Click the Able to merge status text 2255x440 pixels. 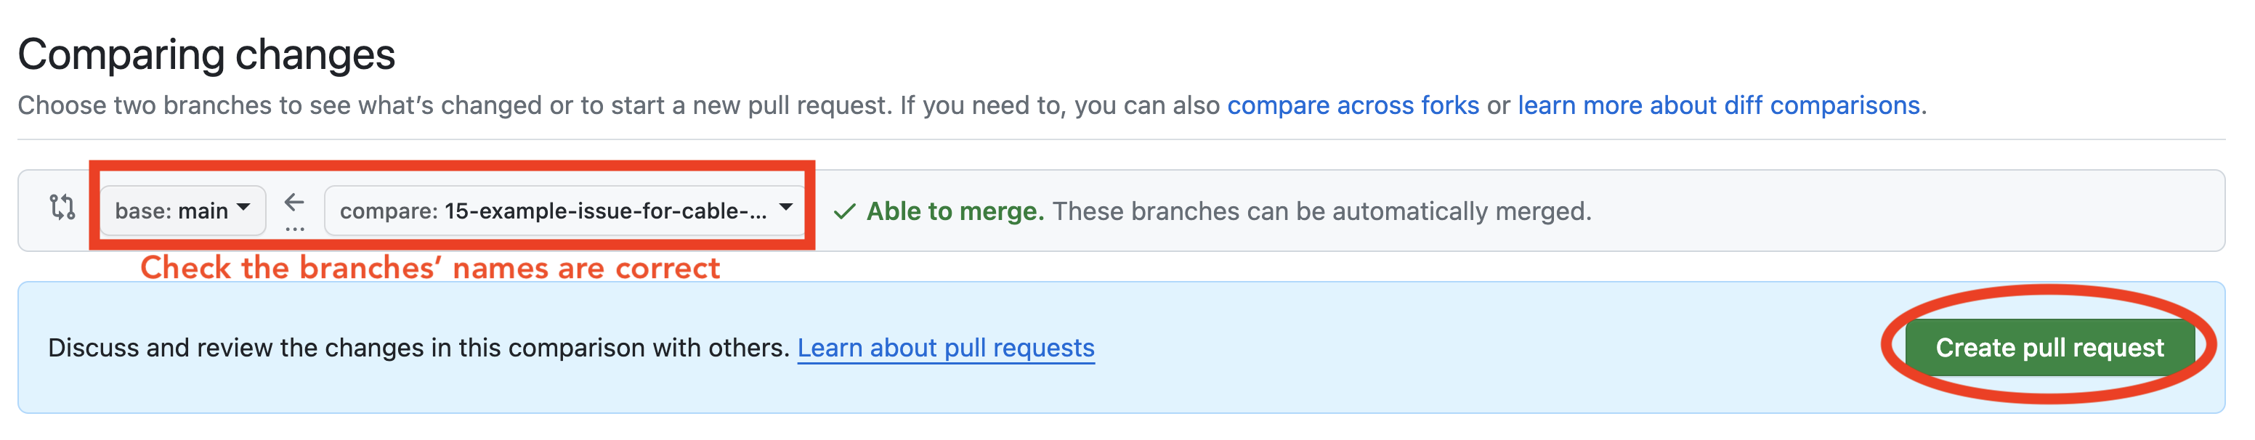[954, 210]
